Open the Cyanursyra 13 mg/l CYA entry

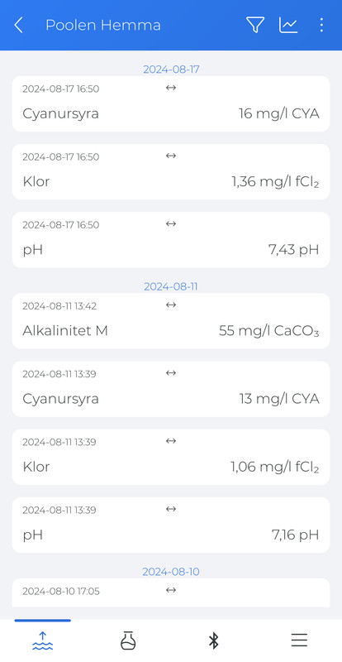coord(171,389)
